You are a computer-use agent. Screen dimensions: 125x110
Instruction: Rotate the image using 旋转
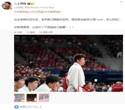[x=32, y=32]
